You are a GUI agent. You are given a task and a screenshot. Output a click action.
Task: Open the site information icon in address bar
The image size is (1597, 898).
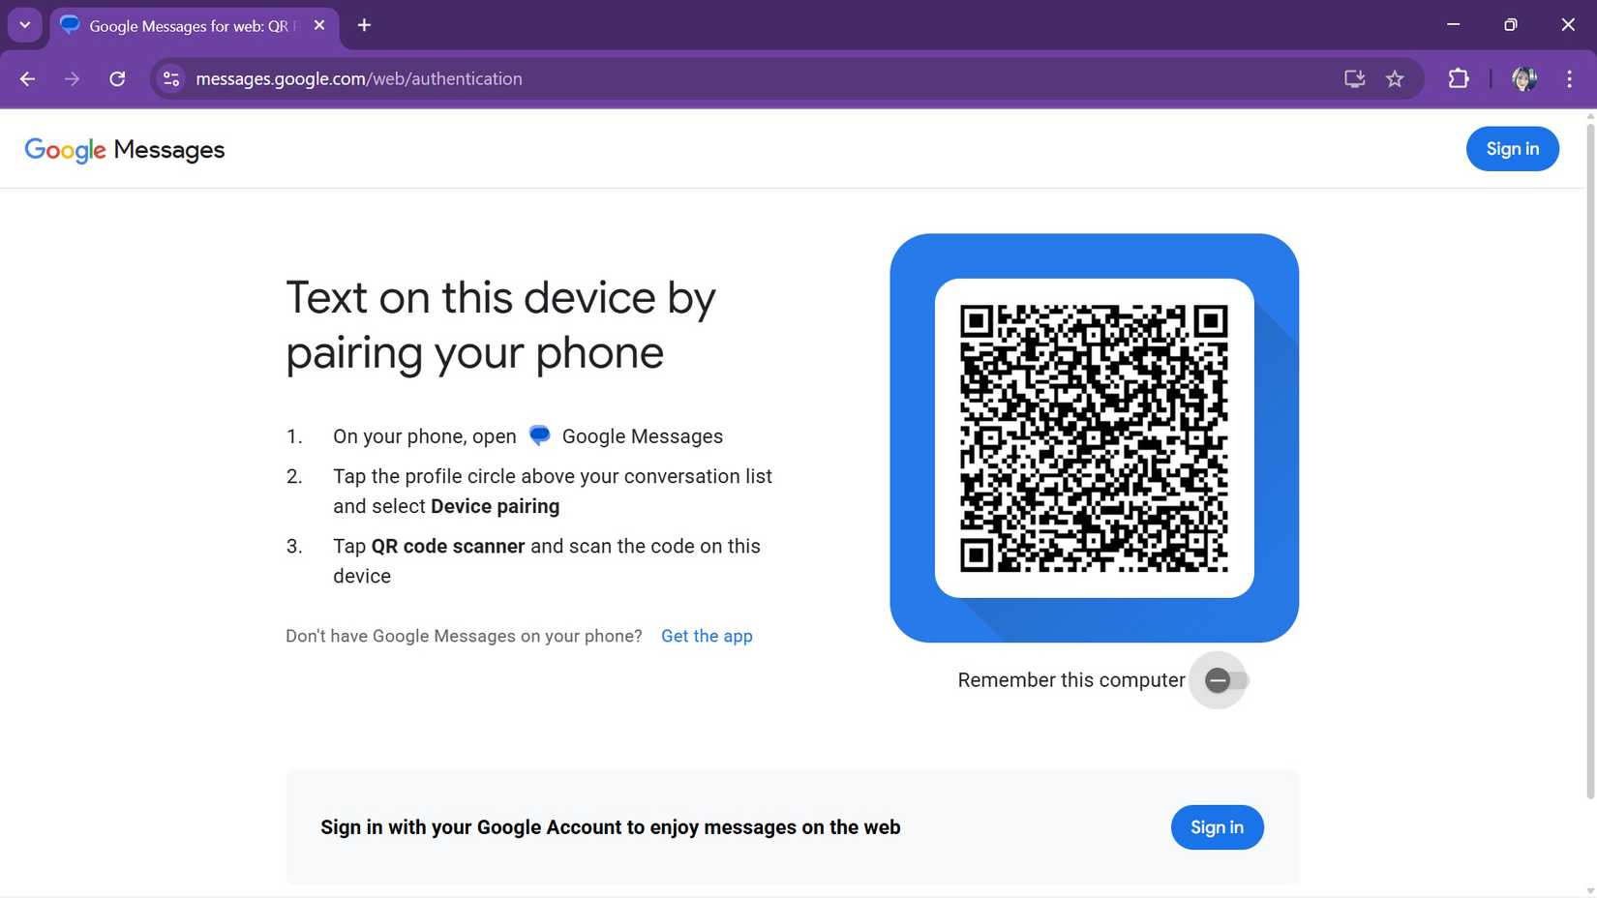click(x=171, y=79)
